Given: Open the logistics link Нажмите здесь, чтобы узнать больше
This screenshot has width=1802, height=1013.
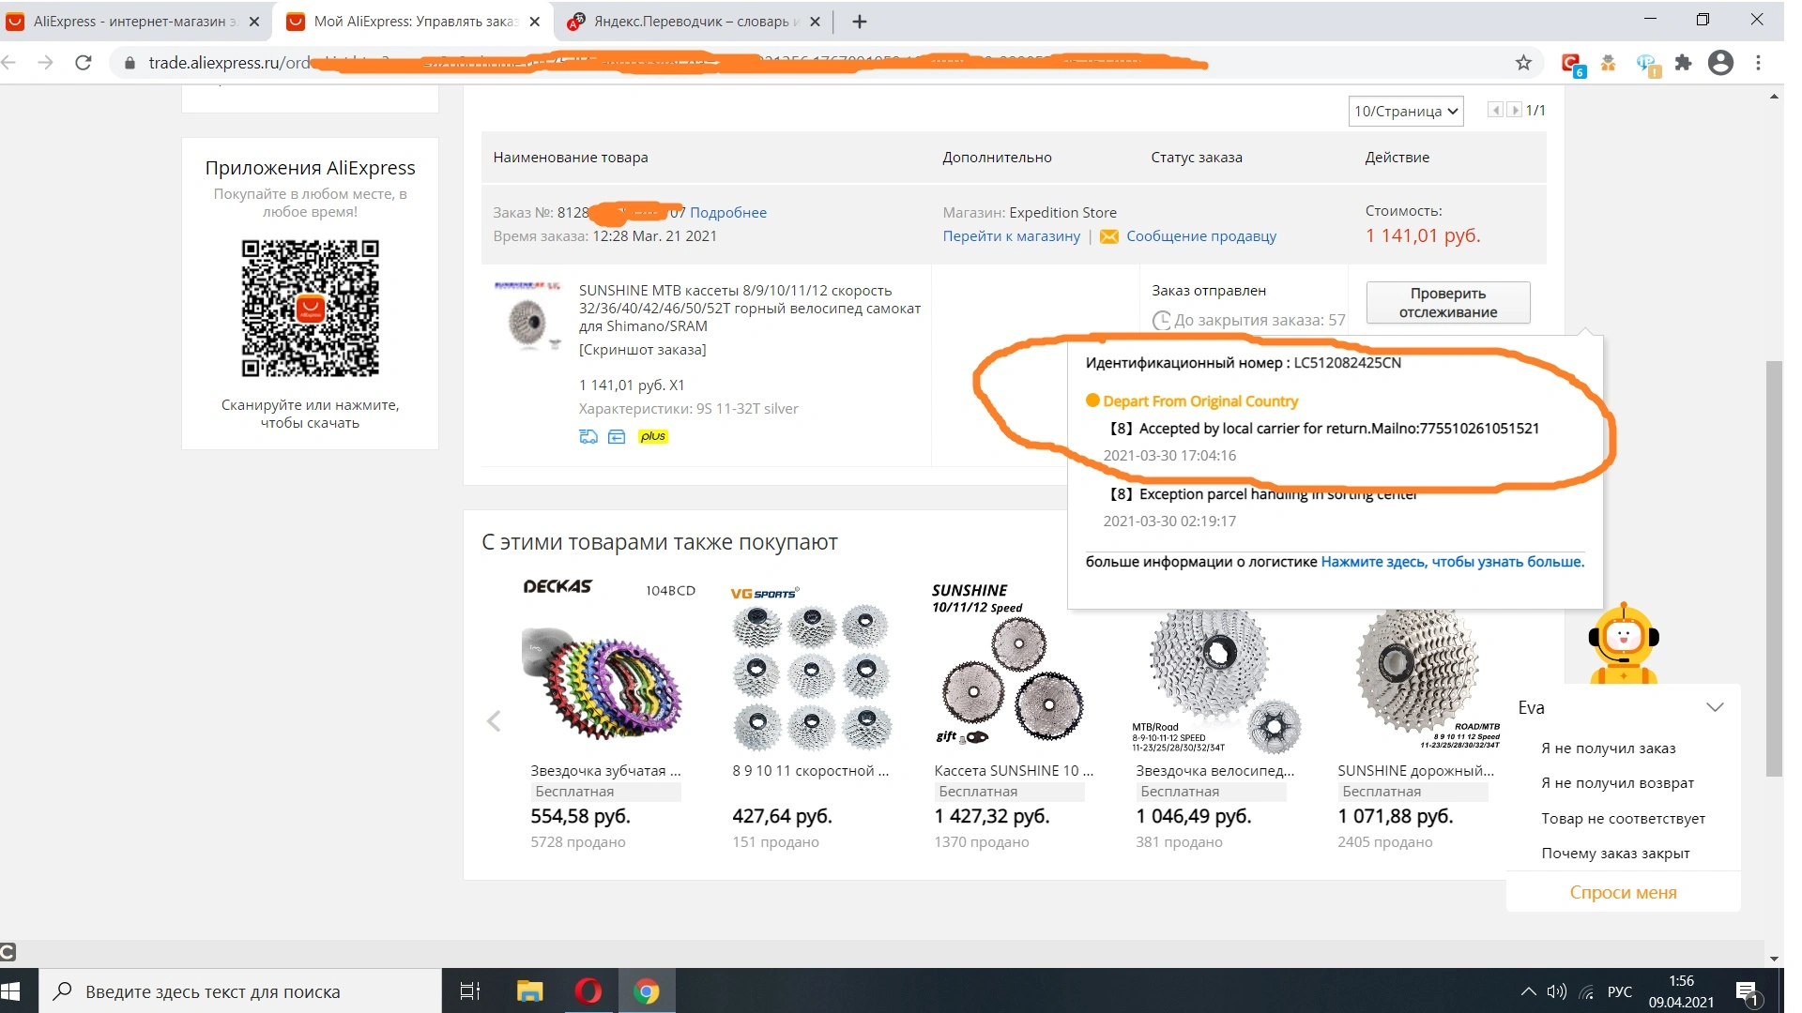Looking at the screenshot, I should [x=1453, y=562].
